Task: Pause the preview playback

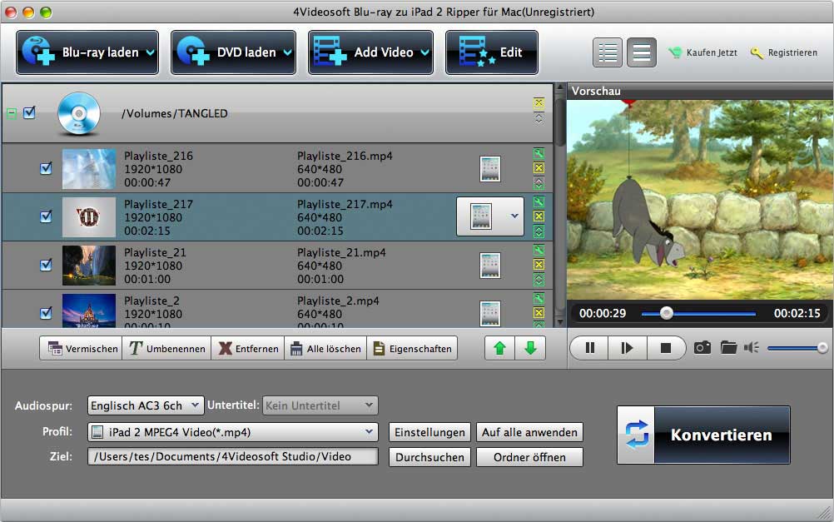Action: pyautogui.click(x=589, y=348)
